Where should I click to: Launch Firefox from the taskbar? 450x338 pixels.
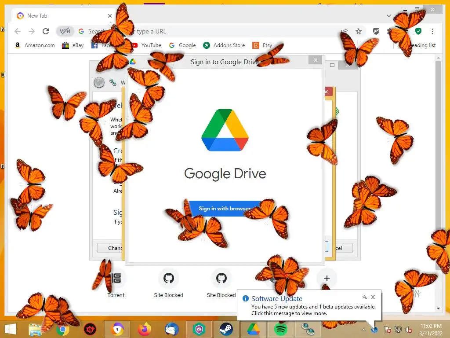point(145,329)
